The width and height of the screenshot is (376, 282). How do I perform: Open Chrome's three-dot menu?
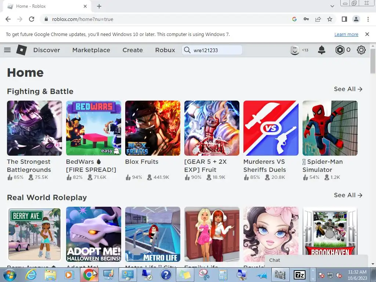coord(368,19)
